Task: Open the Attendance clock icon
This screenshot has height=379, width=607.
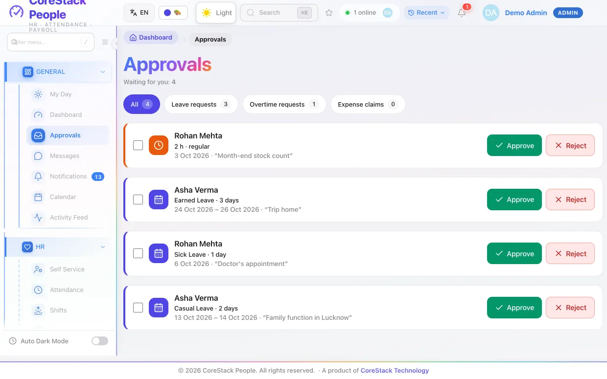Action: pyautogui.click(x=38, y=290)
